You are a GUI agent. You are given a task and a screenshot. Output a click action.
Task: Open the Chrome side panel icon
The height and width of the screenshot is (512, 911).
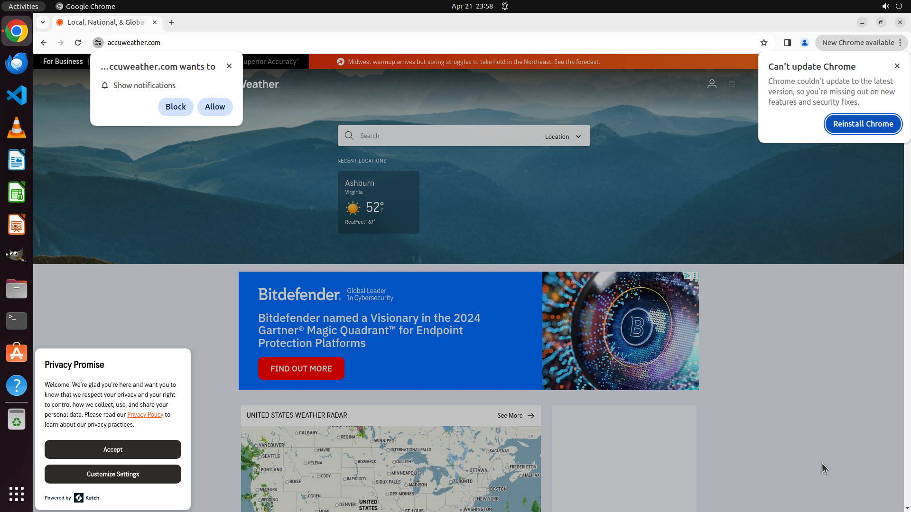click(x=788, y=43)
